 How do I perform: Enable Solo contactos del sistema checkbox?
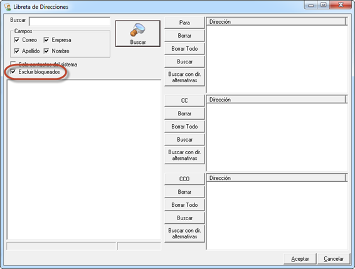click(x=13, y=64)
